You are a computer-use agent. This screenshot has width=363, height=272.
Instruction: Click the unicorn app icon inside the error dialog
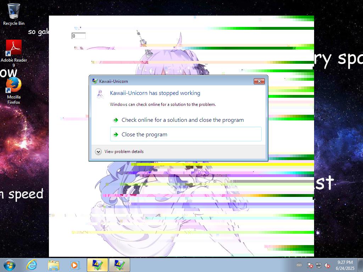pos(100,94)
